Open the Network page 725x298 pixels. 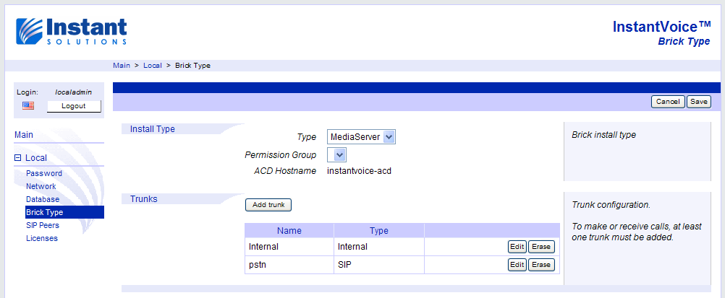pyautogui.click(x=41, y=186)
